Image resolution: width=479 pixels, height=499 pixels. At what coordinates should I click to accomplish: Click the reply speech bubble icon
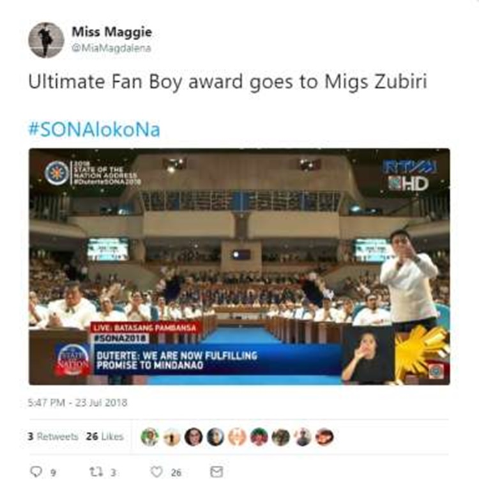tap(36, 472)
